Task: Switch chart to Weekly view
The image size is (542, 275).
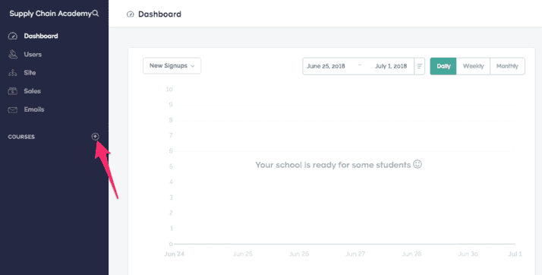Action: pos(473,66)
